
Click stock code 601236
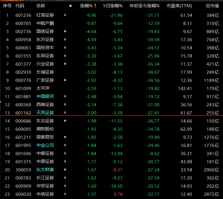(23, 15)
